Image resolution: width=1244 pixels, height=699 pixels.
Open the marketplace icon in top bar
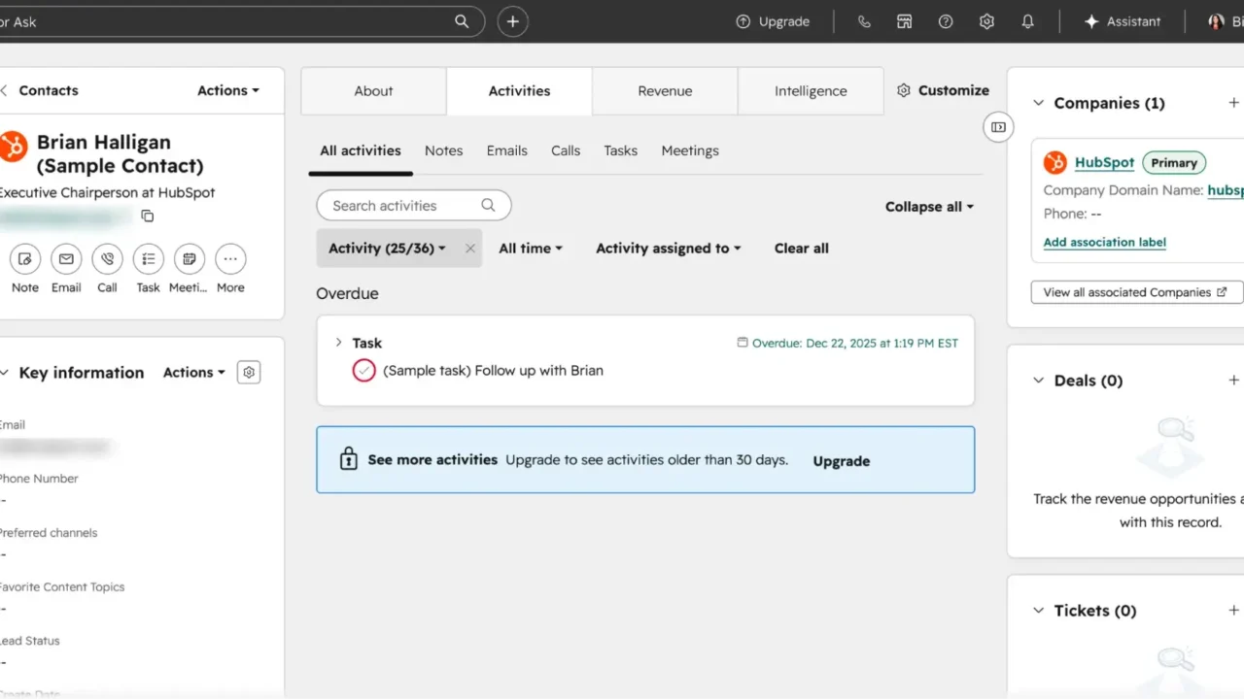coord(905,21)
